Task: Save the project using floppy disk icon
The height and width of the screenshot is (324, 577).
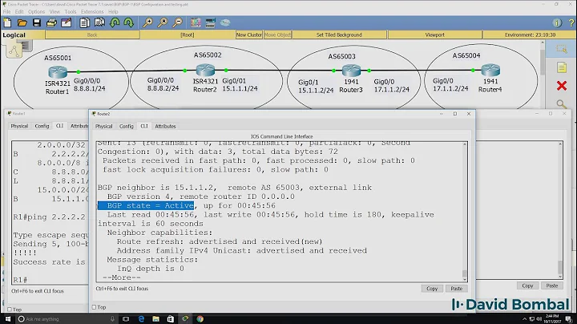Action: pos(37,22)
